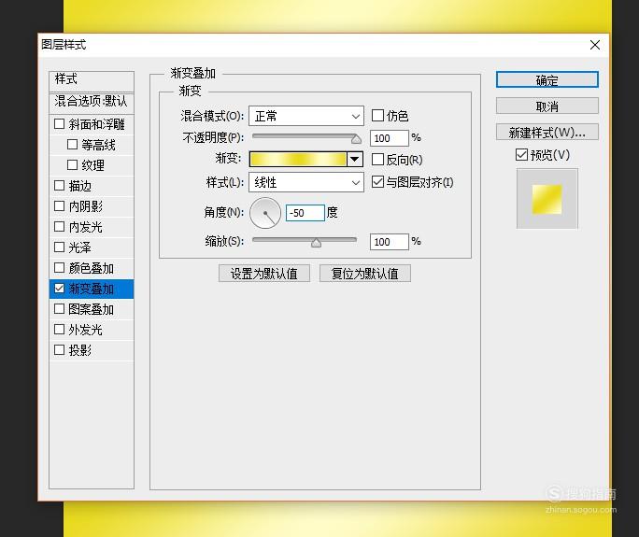Screen dimensions: 639x537
Task: Click the 不透明度 value field
Action: pos(390,138)
